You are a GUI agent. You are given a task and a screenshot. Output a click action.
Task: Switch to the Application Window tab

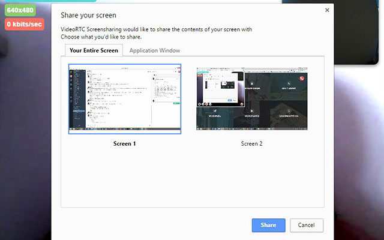pos(155,50)
